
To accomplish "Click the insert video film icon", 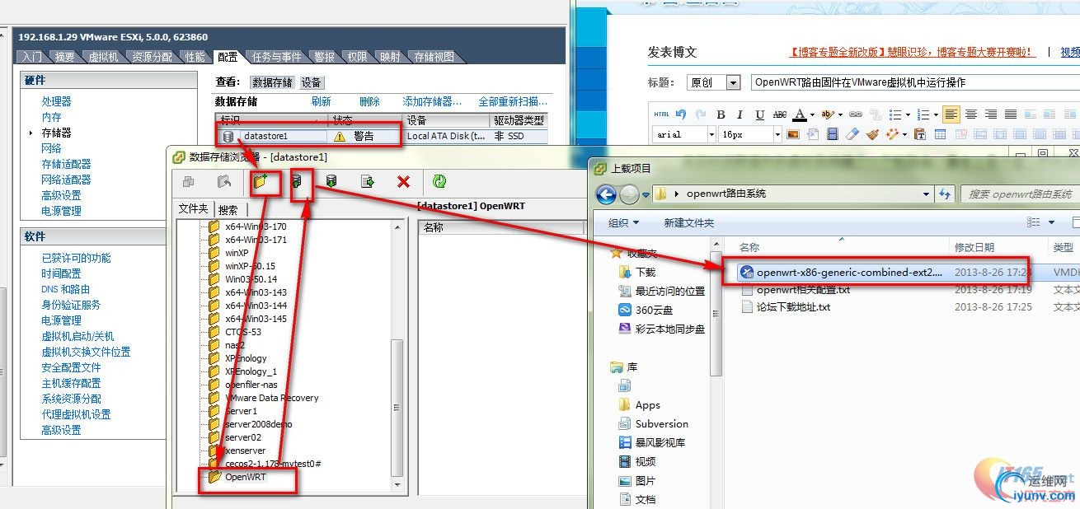I will pyautogui.click(x=833, y=134).
